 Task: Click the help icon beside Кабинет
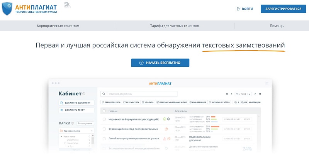click(84, 94)
